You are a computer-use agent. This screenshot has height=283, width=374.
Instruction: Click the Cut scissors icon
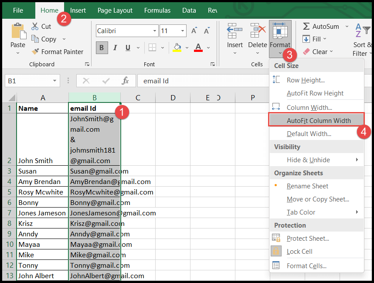click(35, 26)
